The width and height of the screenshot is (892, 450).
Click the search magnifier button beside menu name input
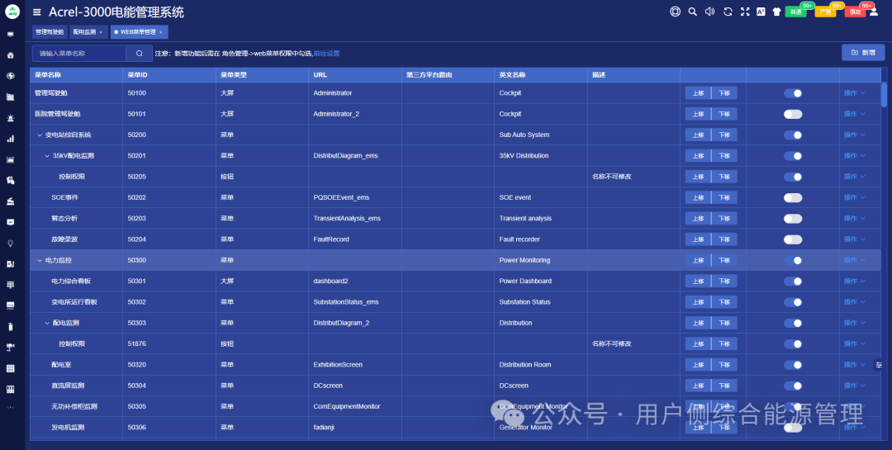point(140,53)
